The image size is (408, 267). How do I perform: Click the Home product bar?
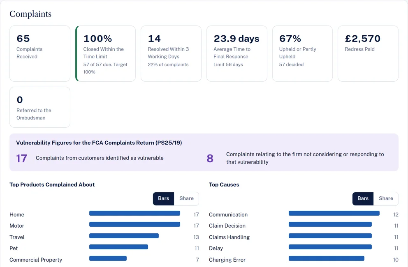click(x=134, y=213)
